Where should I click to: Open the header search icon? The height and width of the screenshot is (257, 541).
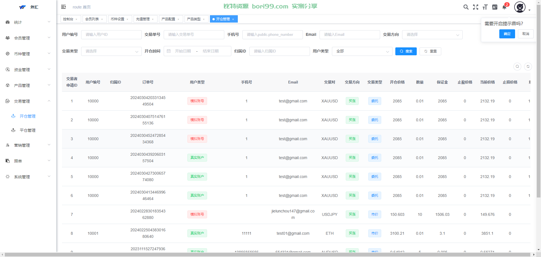(x=466, y=7)
